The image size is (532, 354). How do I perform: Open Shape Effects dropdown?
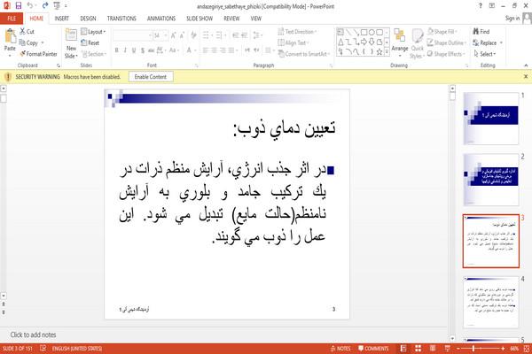click(x=446, y=54)
